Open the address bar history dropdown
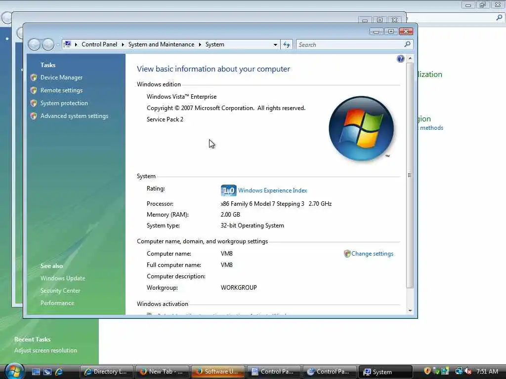This screenshot has width=506, height=379. click(x=275, y=44)
